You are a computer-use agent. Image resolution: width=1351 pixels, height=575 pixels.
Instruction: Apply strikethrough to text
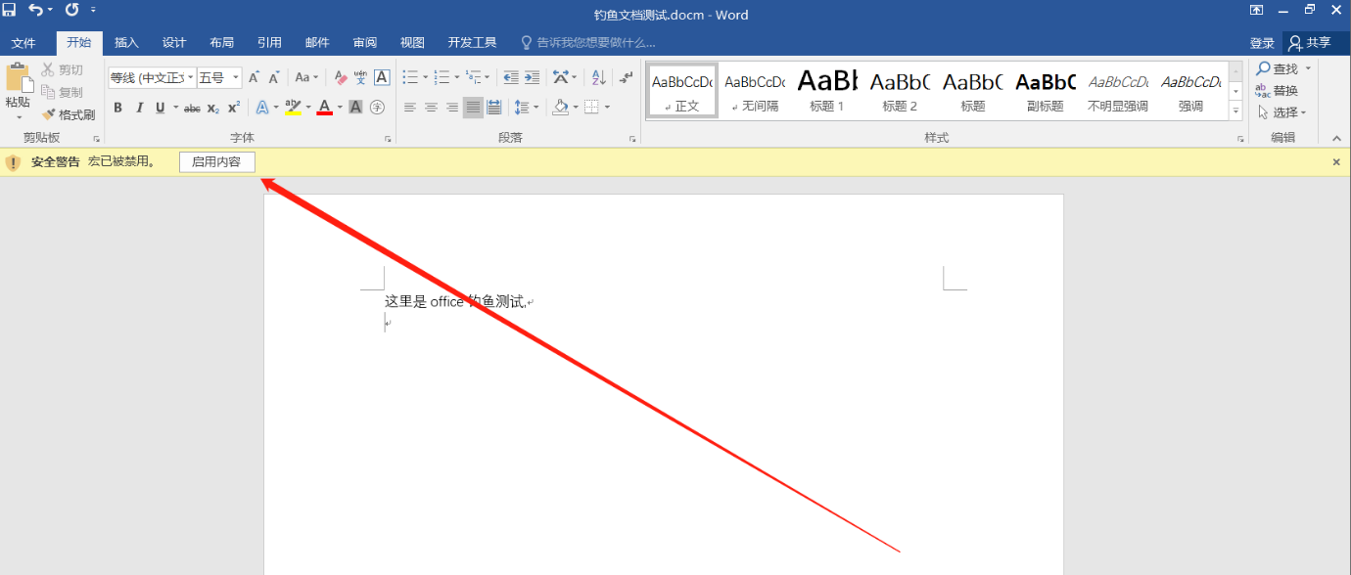tap(192, 108)
